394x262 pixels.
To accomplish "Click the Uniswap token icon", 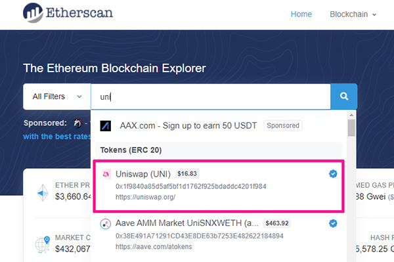I will (x=106, y=174).
